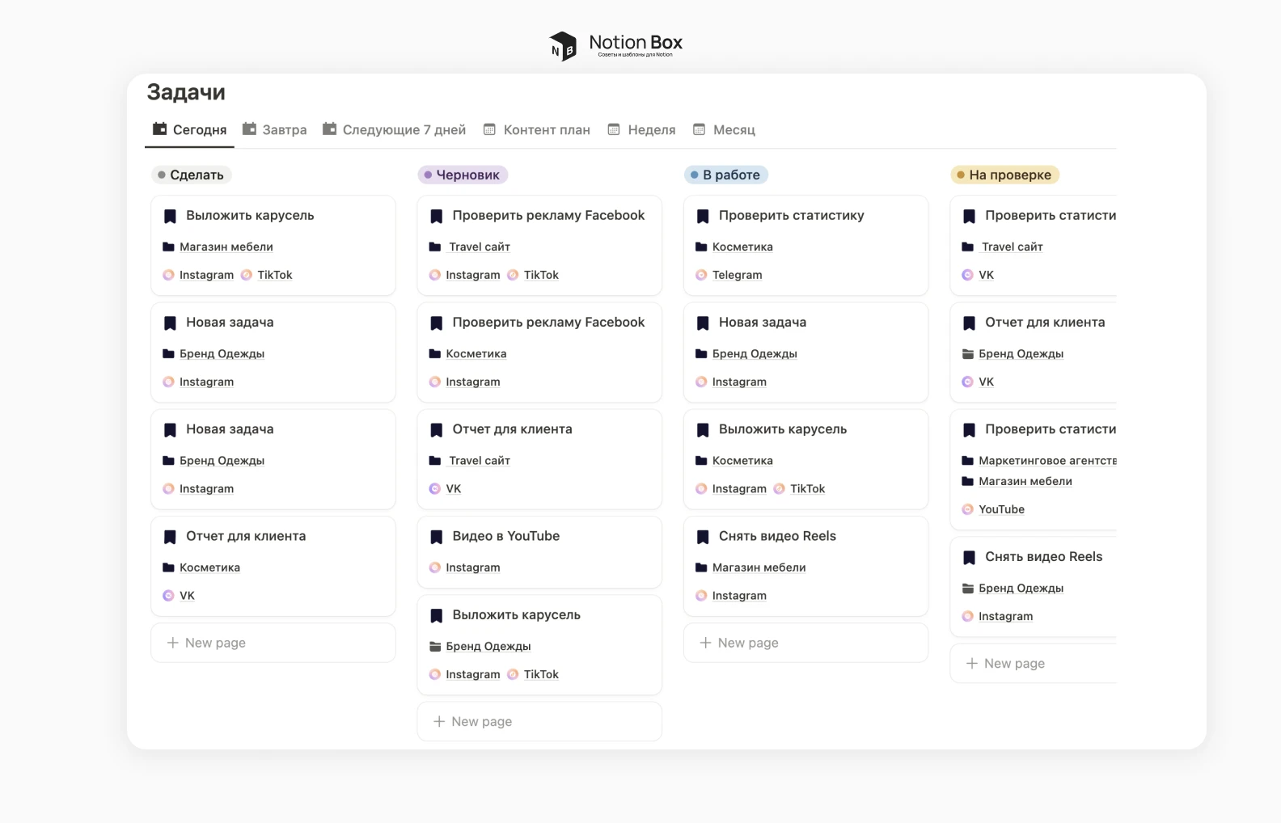
Task: Open the Маркетинговое агентство project link
Action: coord(1046,461)
